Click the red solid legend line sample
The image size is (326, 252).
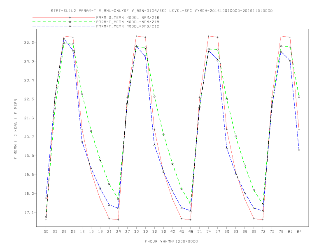coord(64,17)
